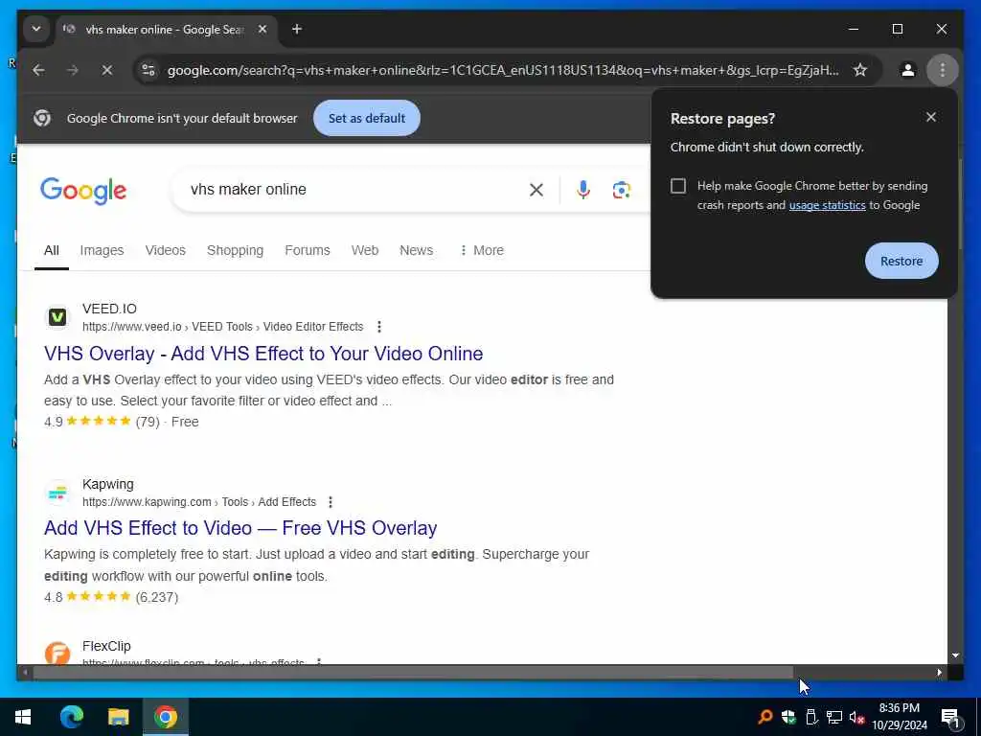Click the USB eject tray icon

[811, 717]
